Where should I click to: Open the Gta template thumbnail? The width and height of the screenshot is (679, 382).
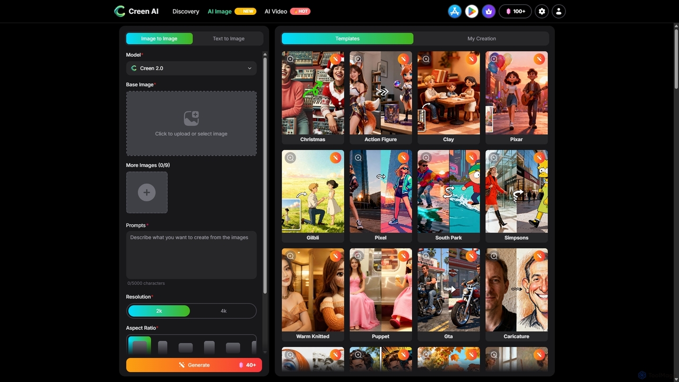449,290
